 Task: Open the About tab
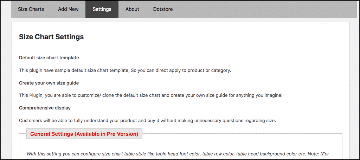click(x=132, y=9)
